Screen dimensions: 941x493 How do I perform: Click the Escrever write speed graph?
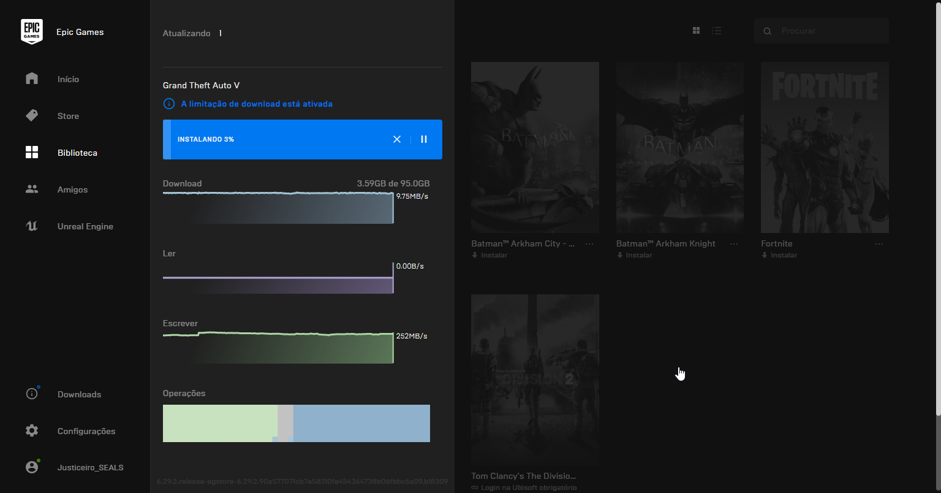(278, 348)
